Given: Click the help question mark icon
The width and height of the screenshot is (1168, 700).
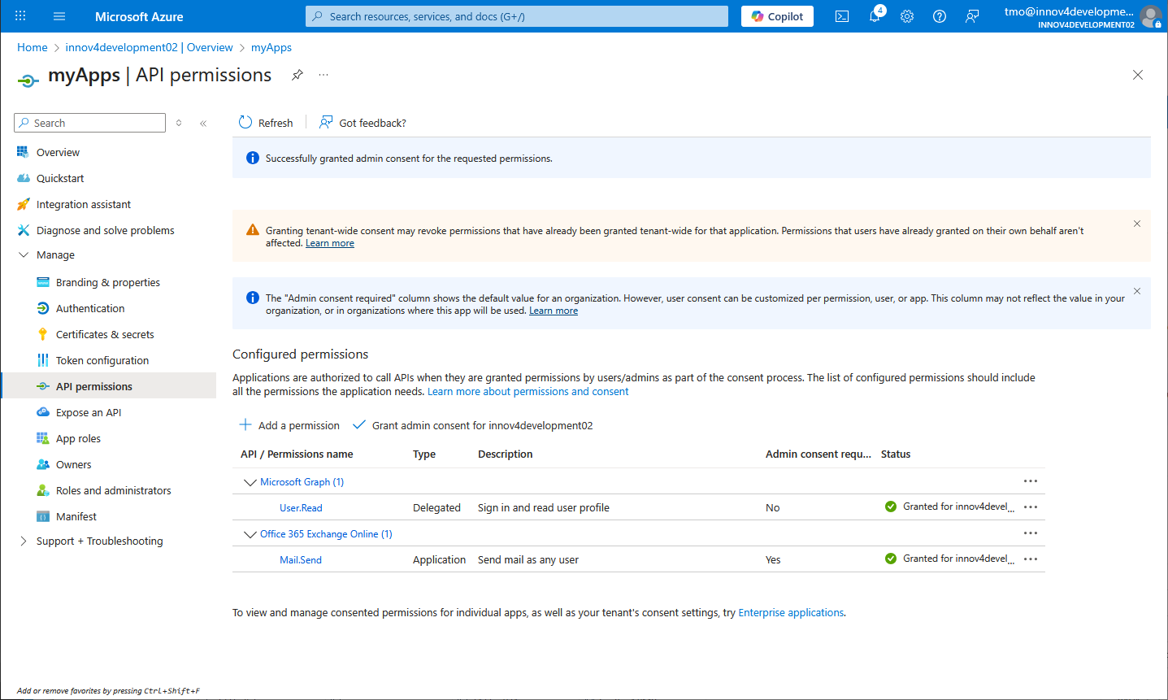Looking at the screenshot, I should tap(940, 16).
